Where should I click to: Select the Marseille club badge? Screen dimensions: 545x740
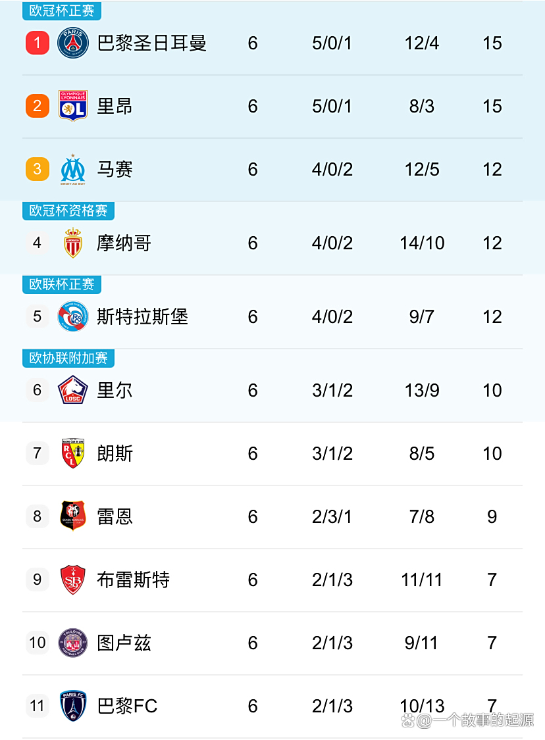click(x=73, y=169)
